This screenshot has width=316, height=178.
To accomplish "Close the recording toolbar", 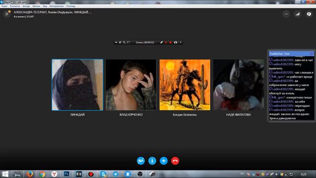I will [180, 43].
